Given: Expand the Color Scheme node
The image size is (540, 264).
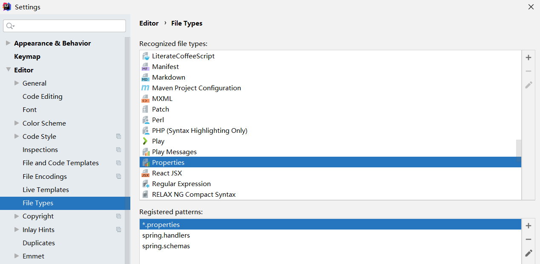Looking at the screenshot, I should pyautogui.click(x=17, y=123).
